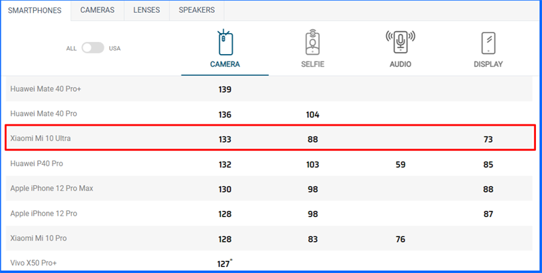Open Vivo X50 Pro+ entry
The width and height of the screenshot is (542, 273).
[x=35, y=263]
